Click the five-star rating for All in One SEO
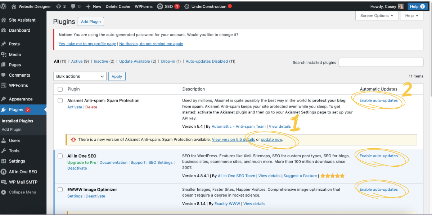The image size is (432, 216). click(332, 176)
